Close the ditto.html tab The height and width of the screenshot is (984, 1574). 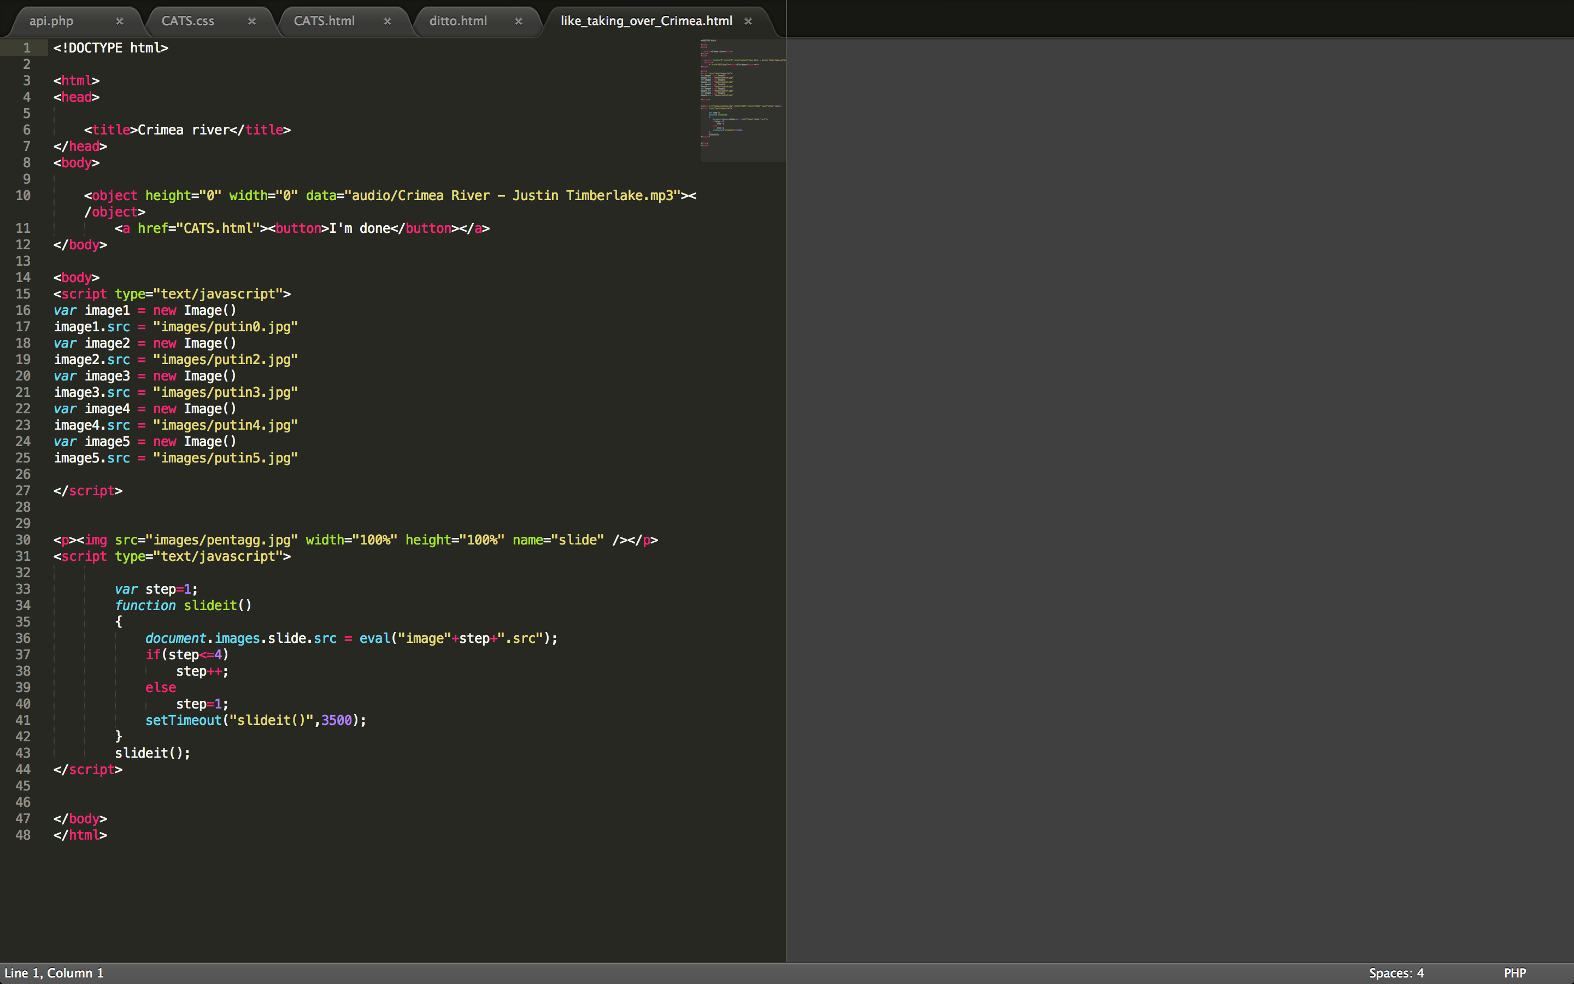(518, 21)
